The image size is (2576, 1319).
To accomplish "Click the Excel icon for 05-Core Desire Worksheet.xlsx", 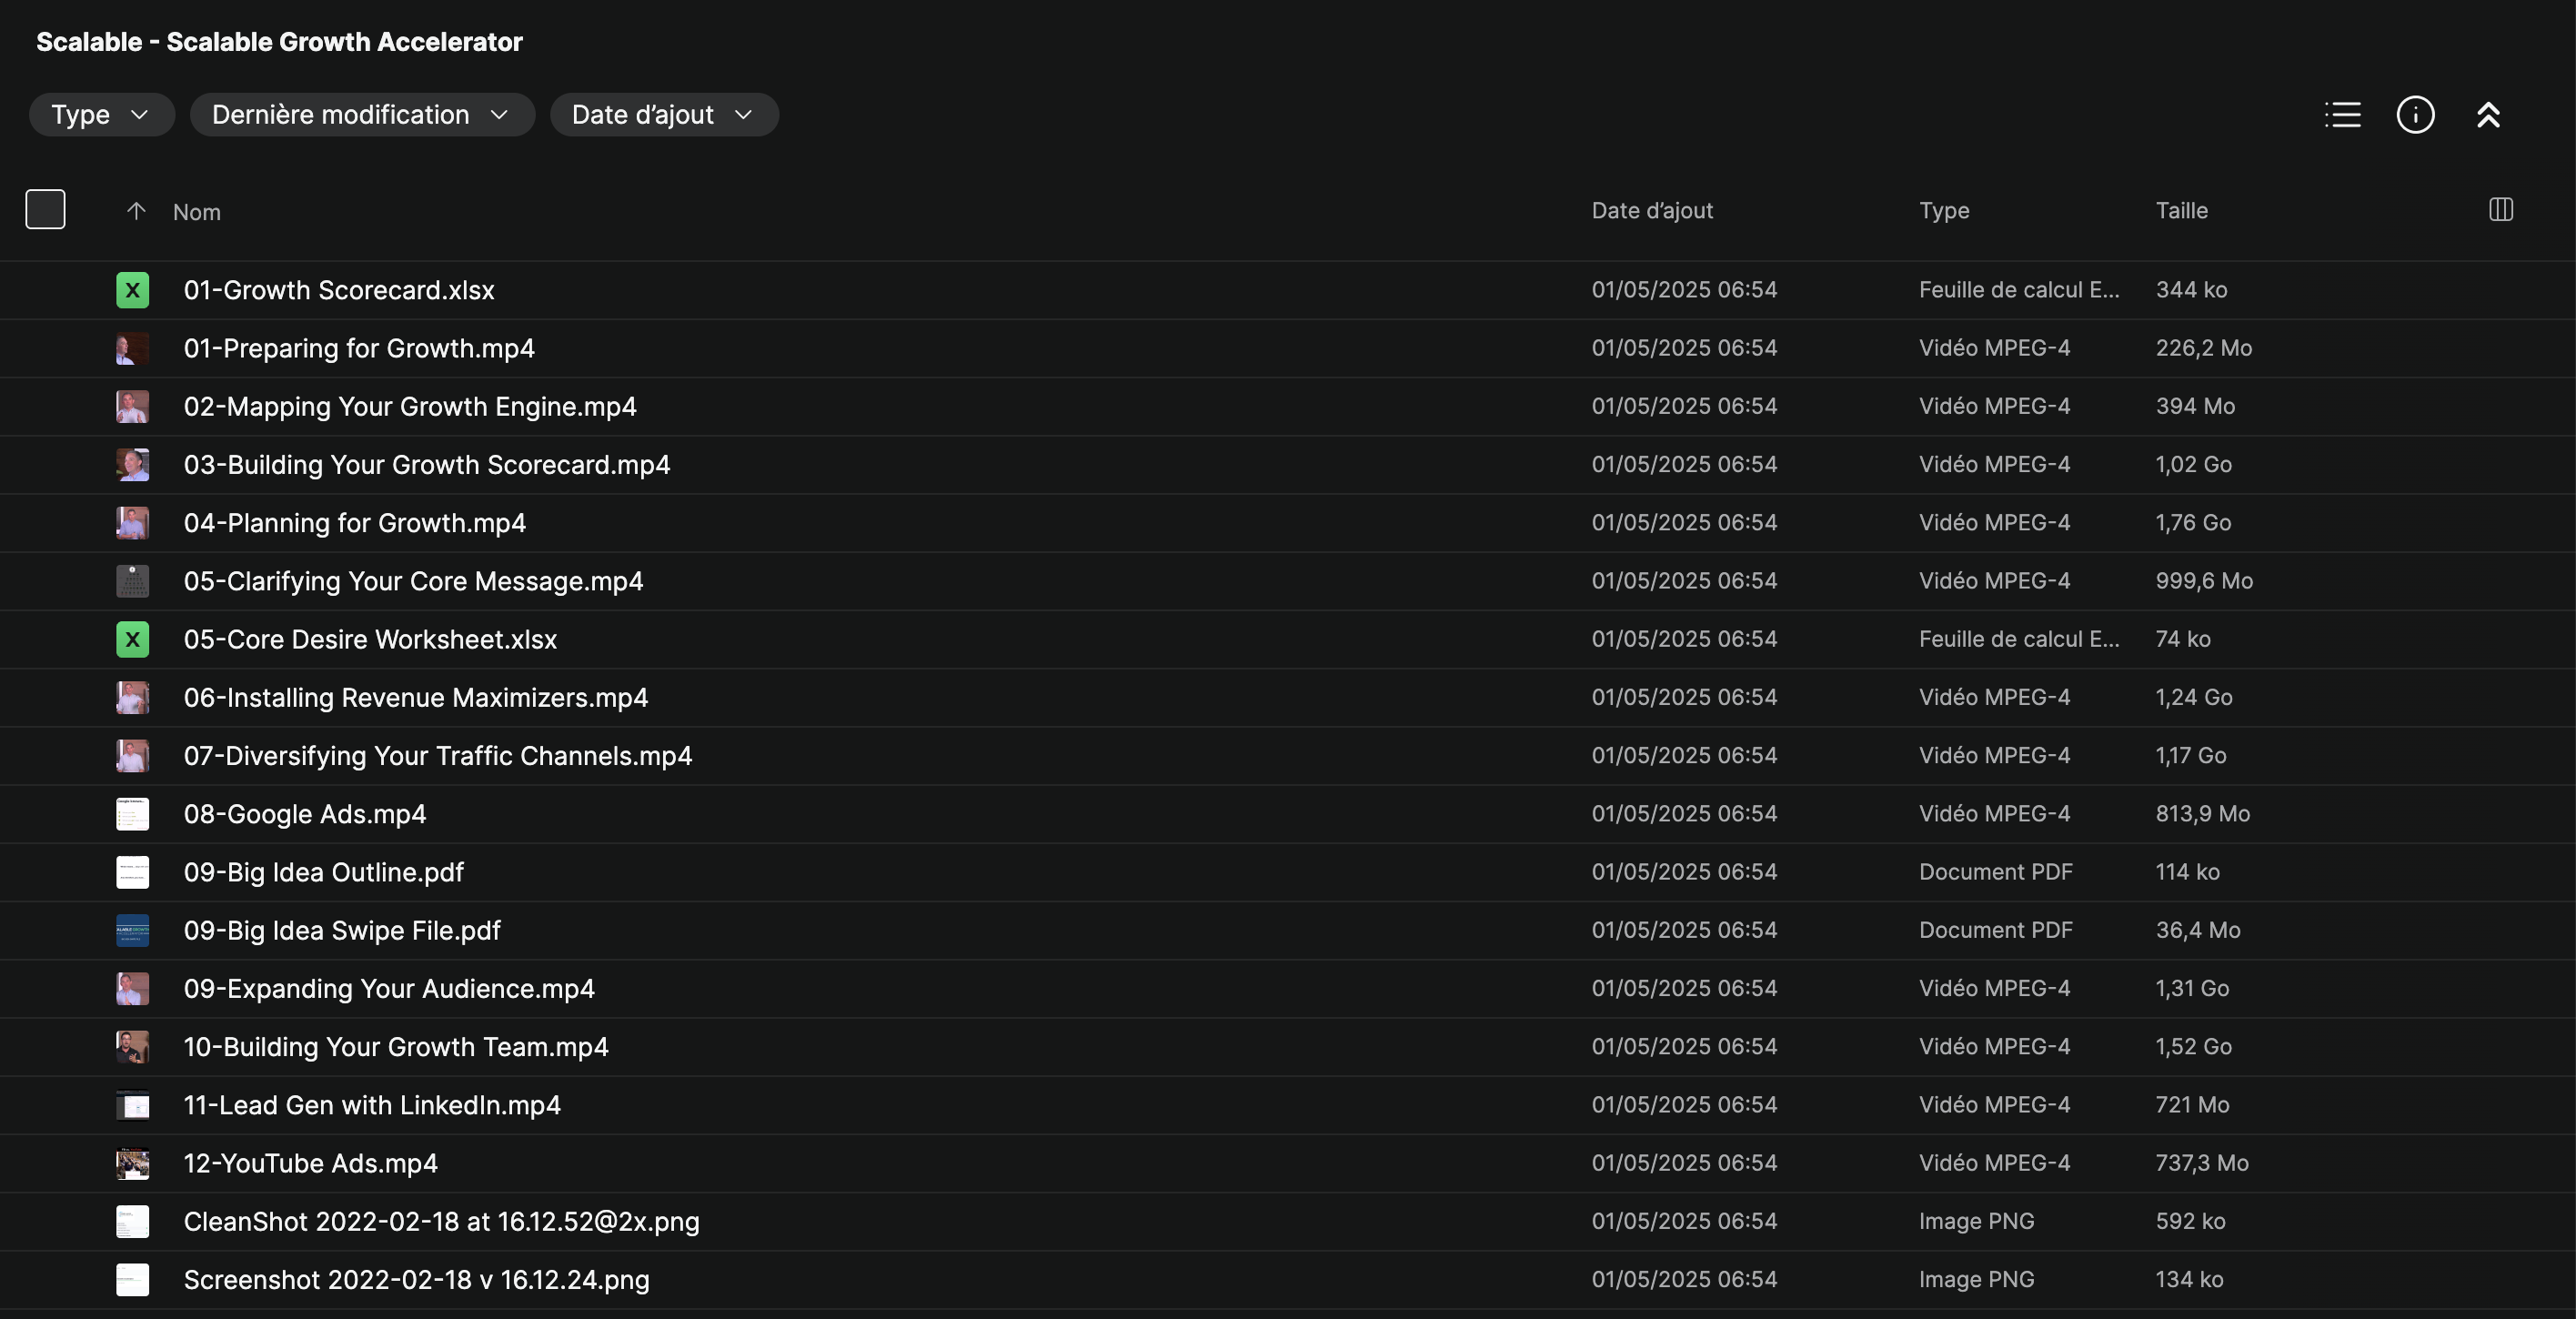I will pyautogui.click(x=132, y=640).
